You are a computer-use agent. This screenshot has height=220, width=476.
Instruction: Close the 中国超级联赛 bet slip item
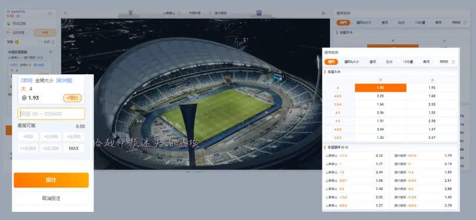tap(51, 52)
